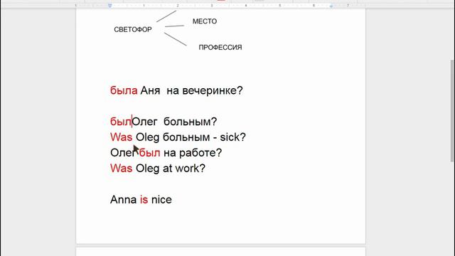
Task: Click the word "sick?"
Action: (232, 137)
